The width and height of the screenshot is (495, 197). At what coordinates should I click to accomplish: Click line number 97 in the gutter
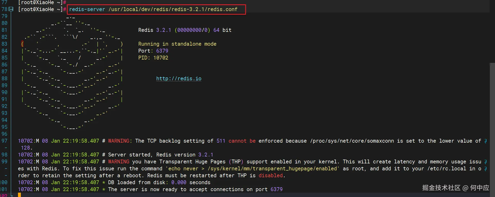click(x=4, y=141)
